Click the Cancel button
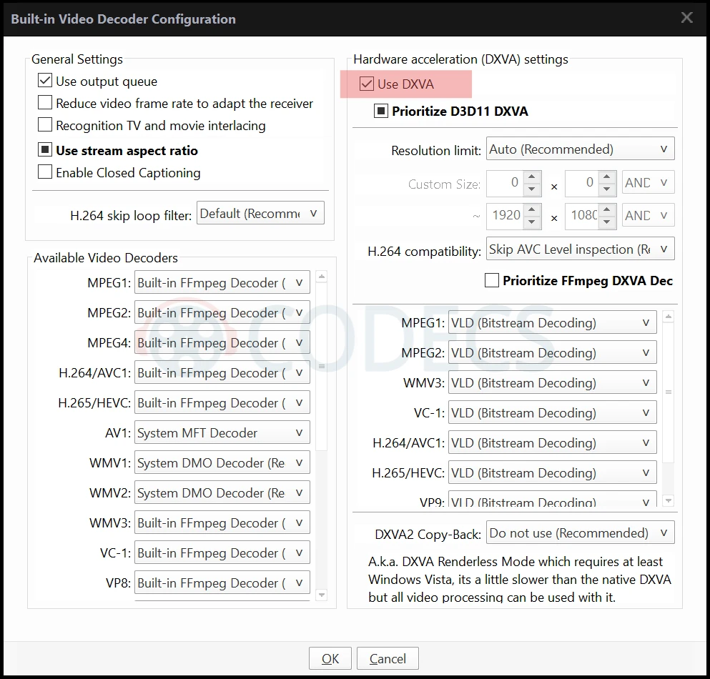Viewport: 710px width, 679px height. pyautogui.click(x=388, y=659)
